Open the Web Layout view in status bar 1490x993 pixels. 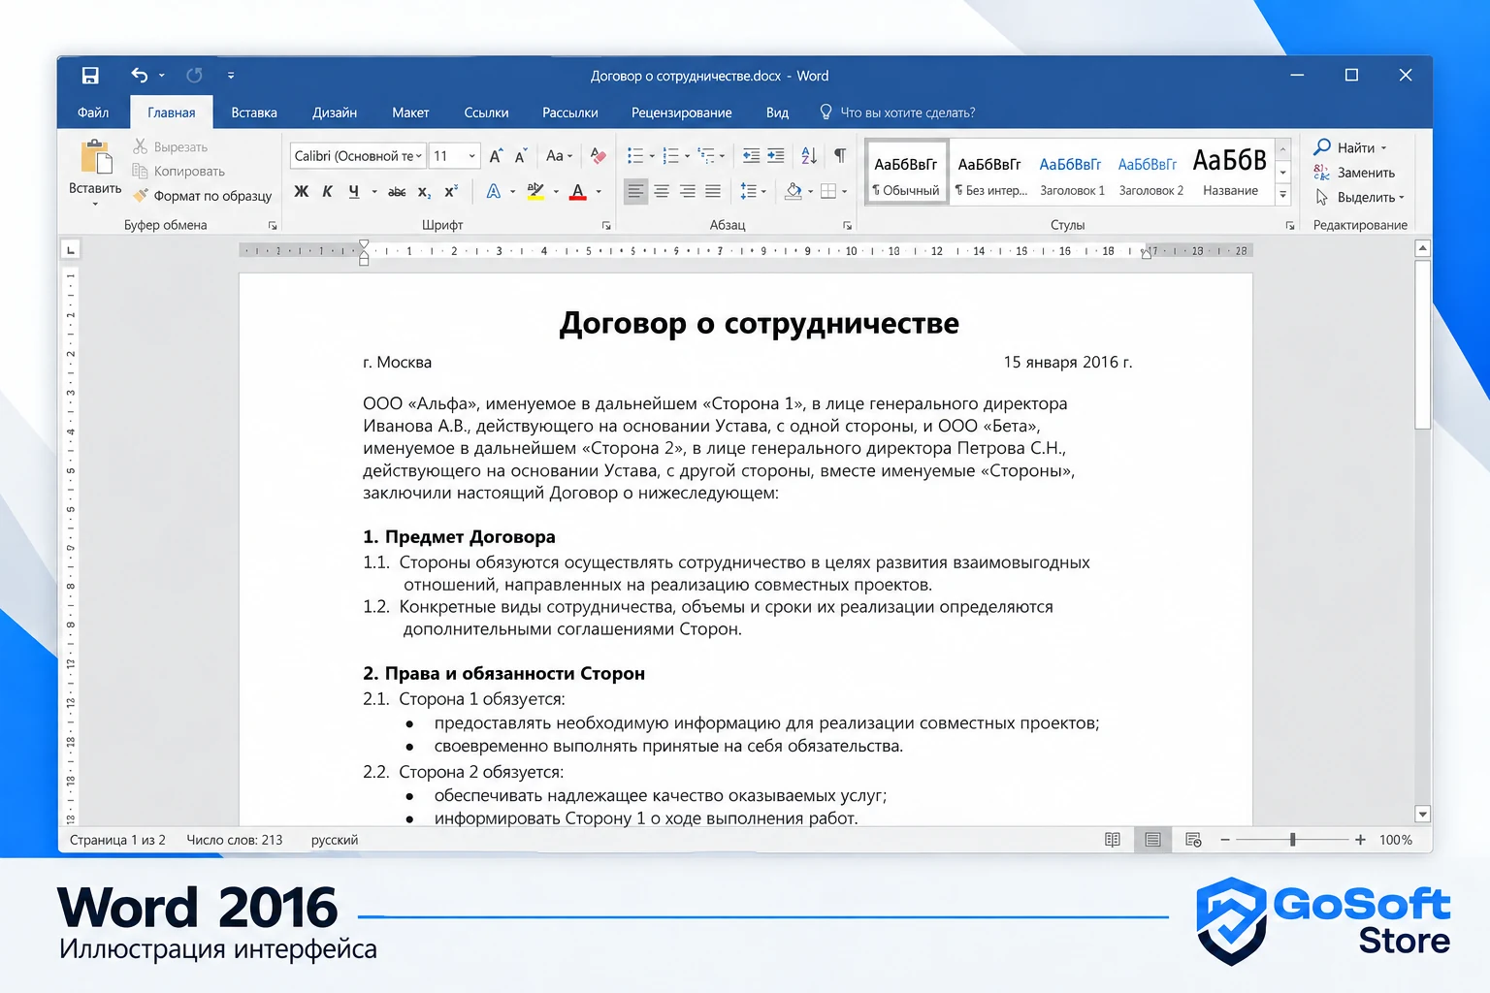1193,840
